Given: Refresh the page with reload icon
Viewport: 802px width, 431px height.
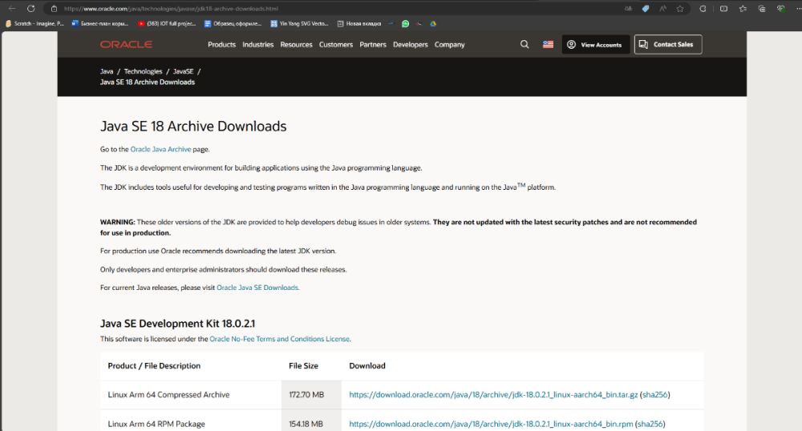Looking at the screenshot, I should (30, 8).
